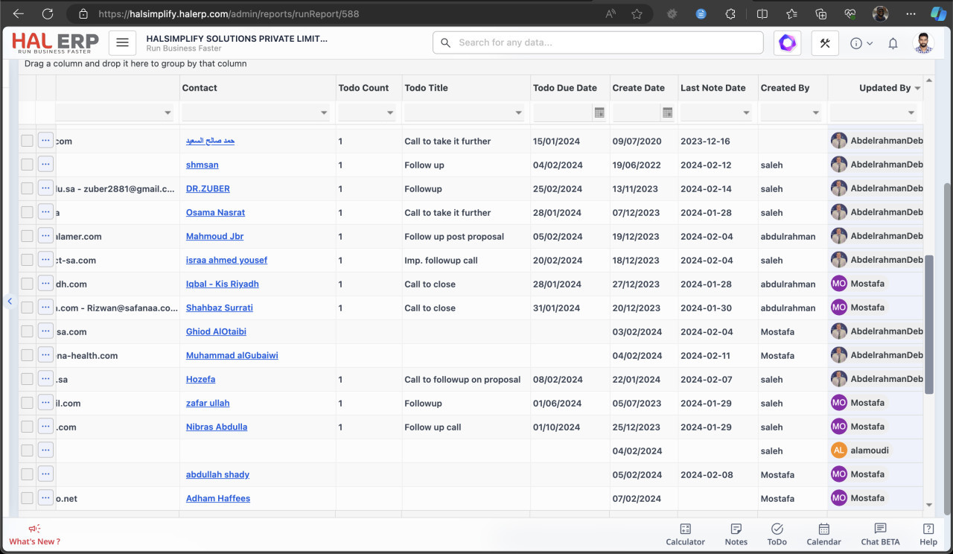Tick checkbox for the shmsan row
Image resolution: width=953 pixels, height=554 pixels.
point(27,165)
